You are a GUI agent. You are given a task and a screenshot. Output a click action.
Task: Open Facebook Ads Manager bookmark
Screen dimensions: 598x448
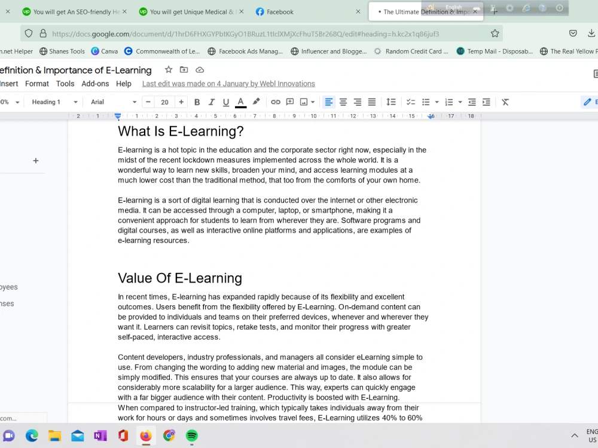(246, 51)
